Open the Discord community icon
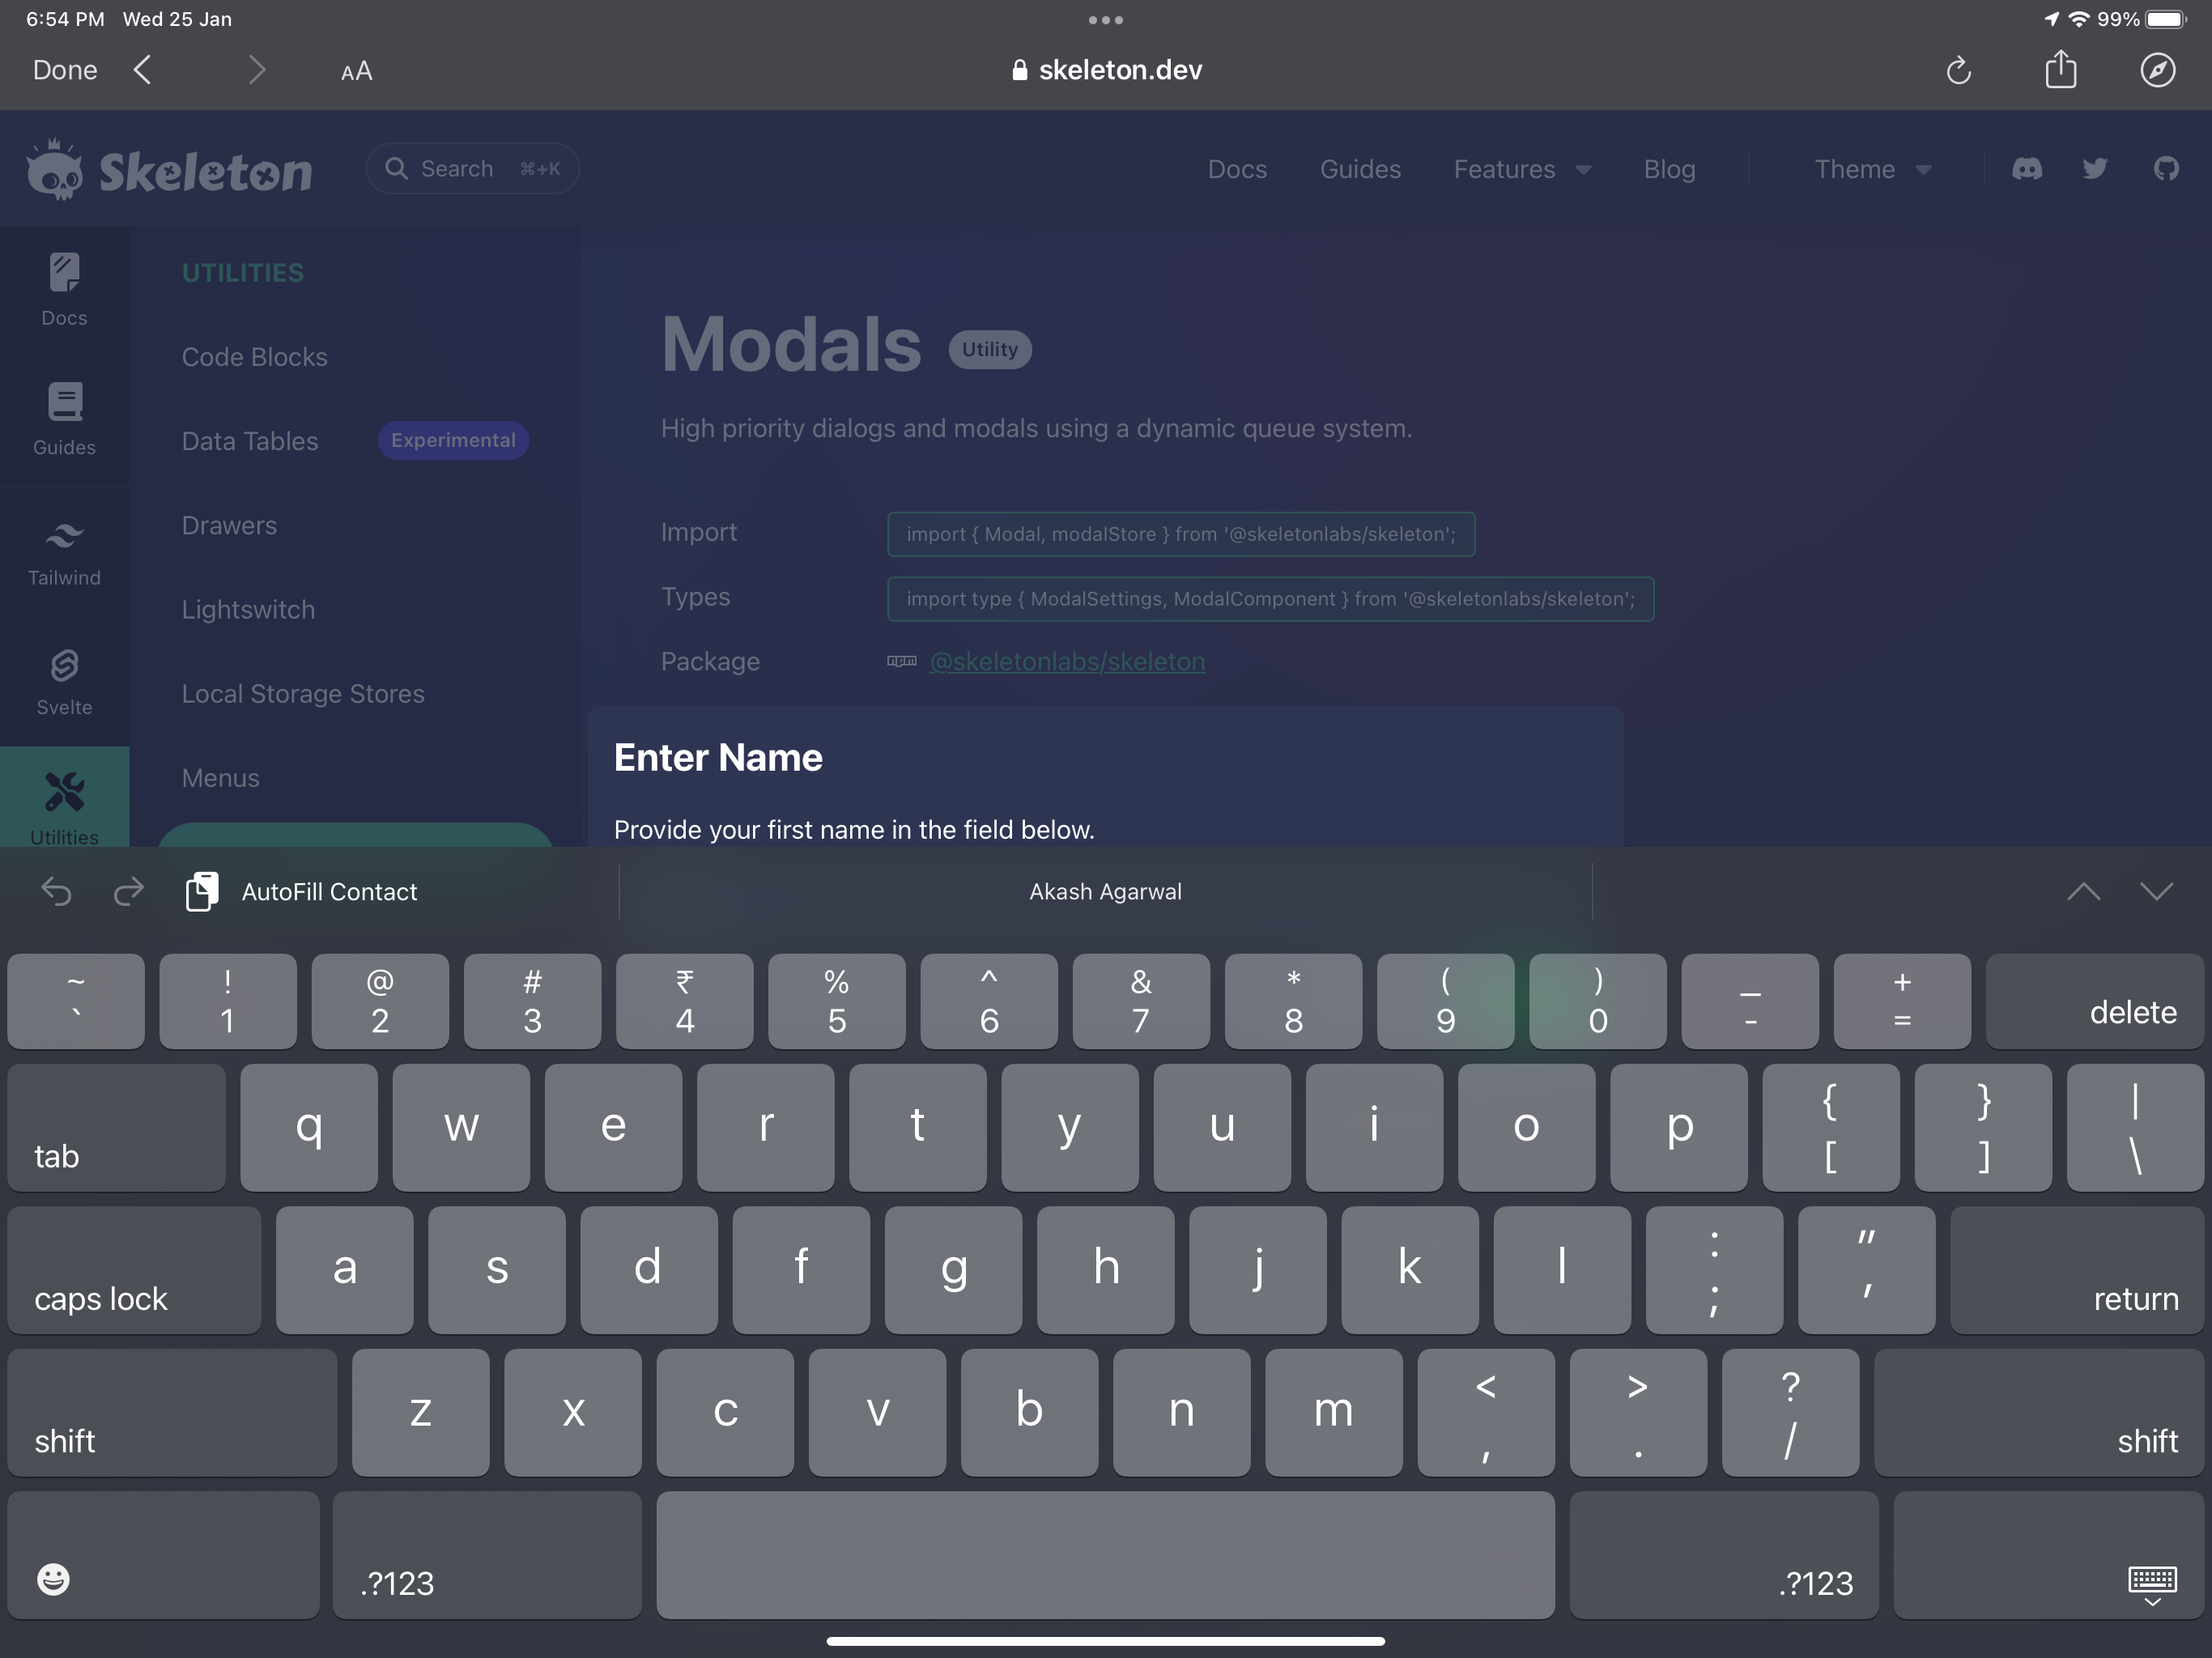 pyautogui.click(x=2027, y=168)
